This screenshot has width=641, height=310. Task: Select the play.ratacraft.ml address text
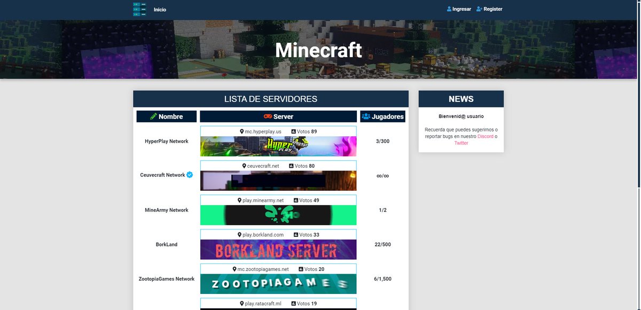[x=263, y=304]
